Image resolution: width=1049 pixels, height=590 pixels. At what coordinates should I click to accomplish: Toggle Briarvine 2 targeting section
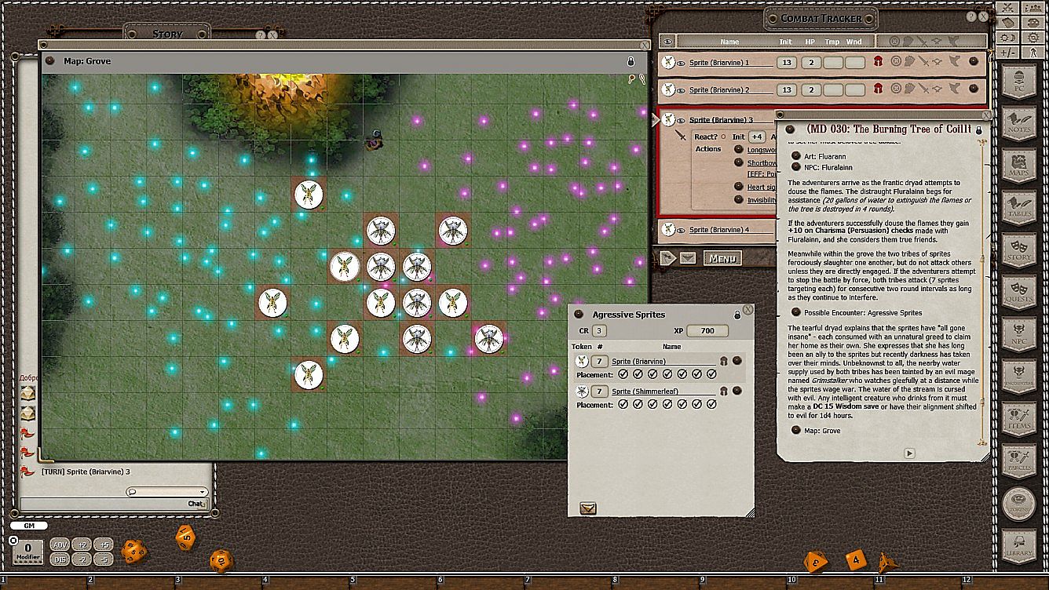point(896,89)
